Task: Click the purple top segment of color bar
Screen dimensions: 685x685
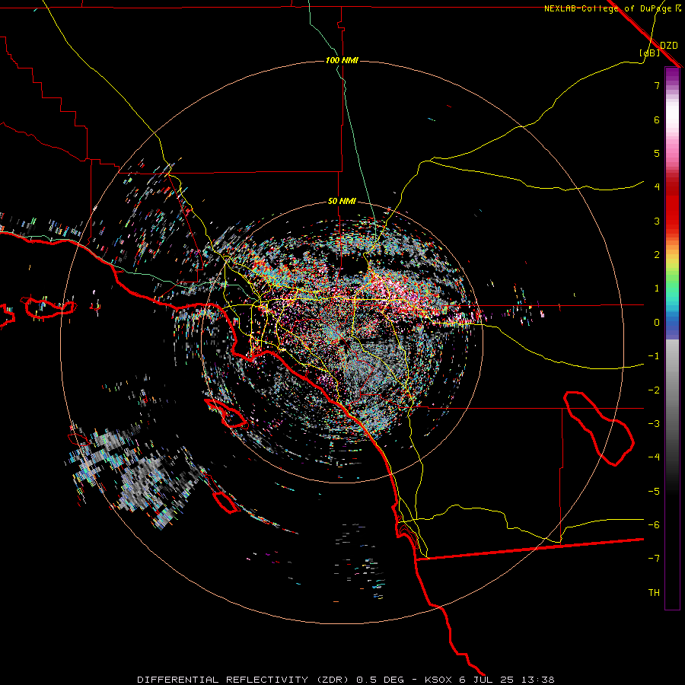Action: point(672,75)
